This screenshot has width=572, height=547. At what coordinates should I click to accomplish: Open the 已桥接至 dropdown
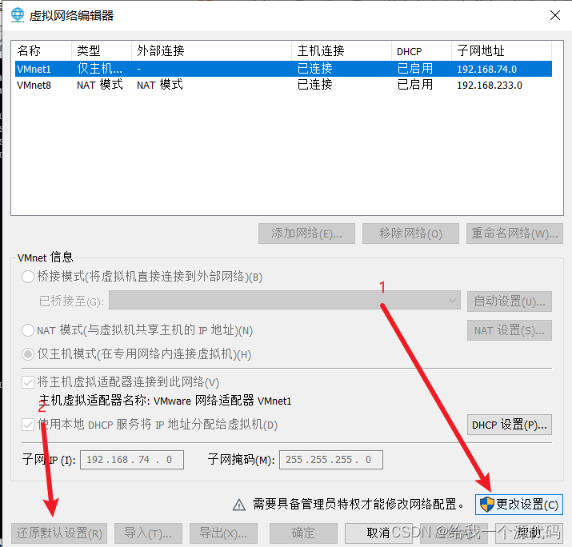pos(285,300)
